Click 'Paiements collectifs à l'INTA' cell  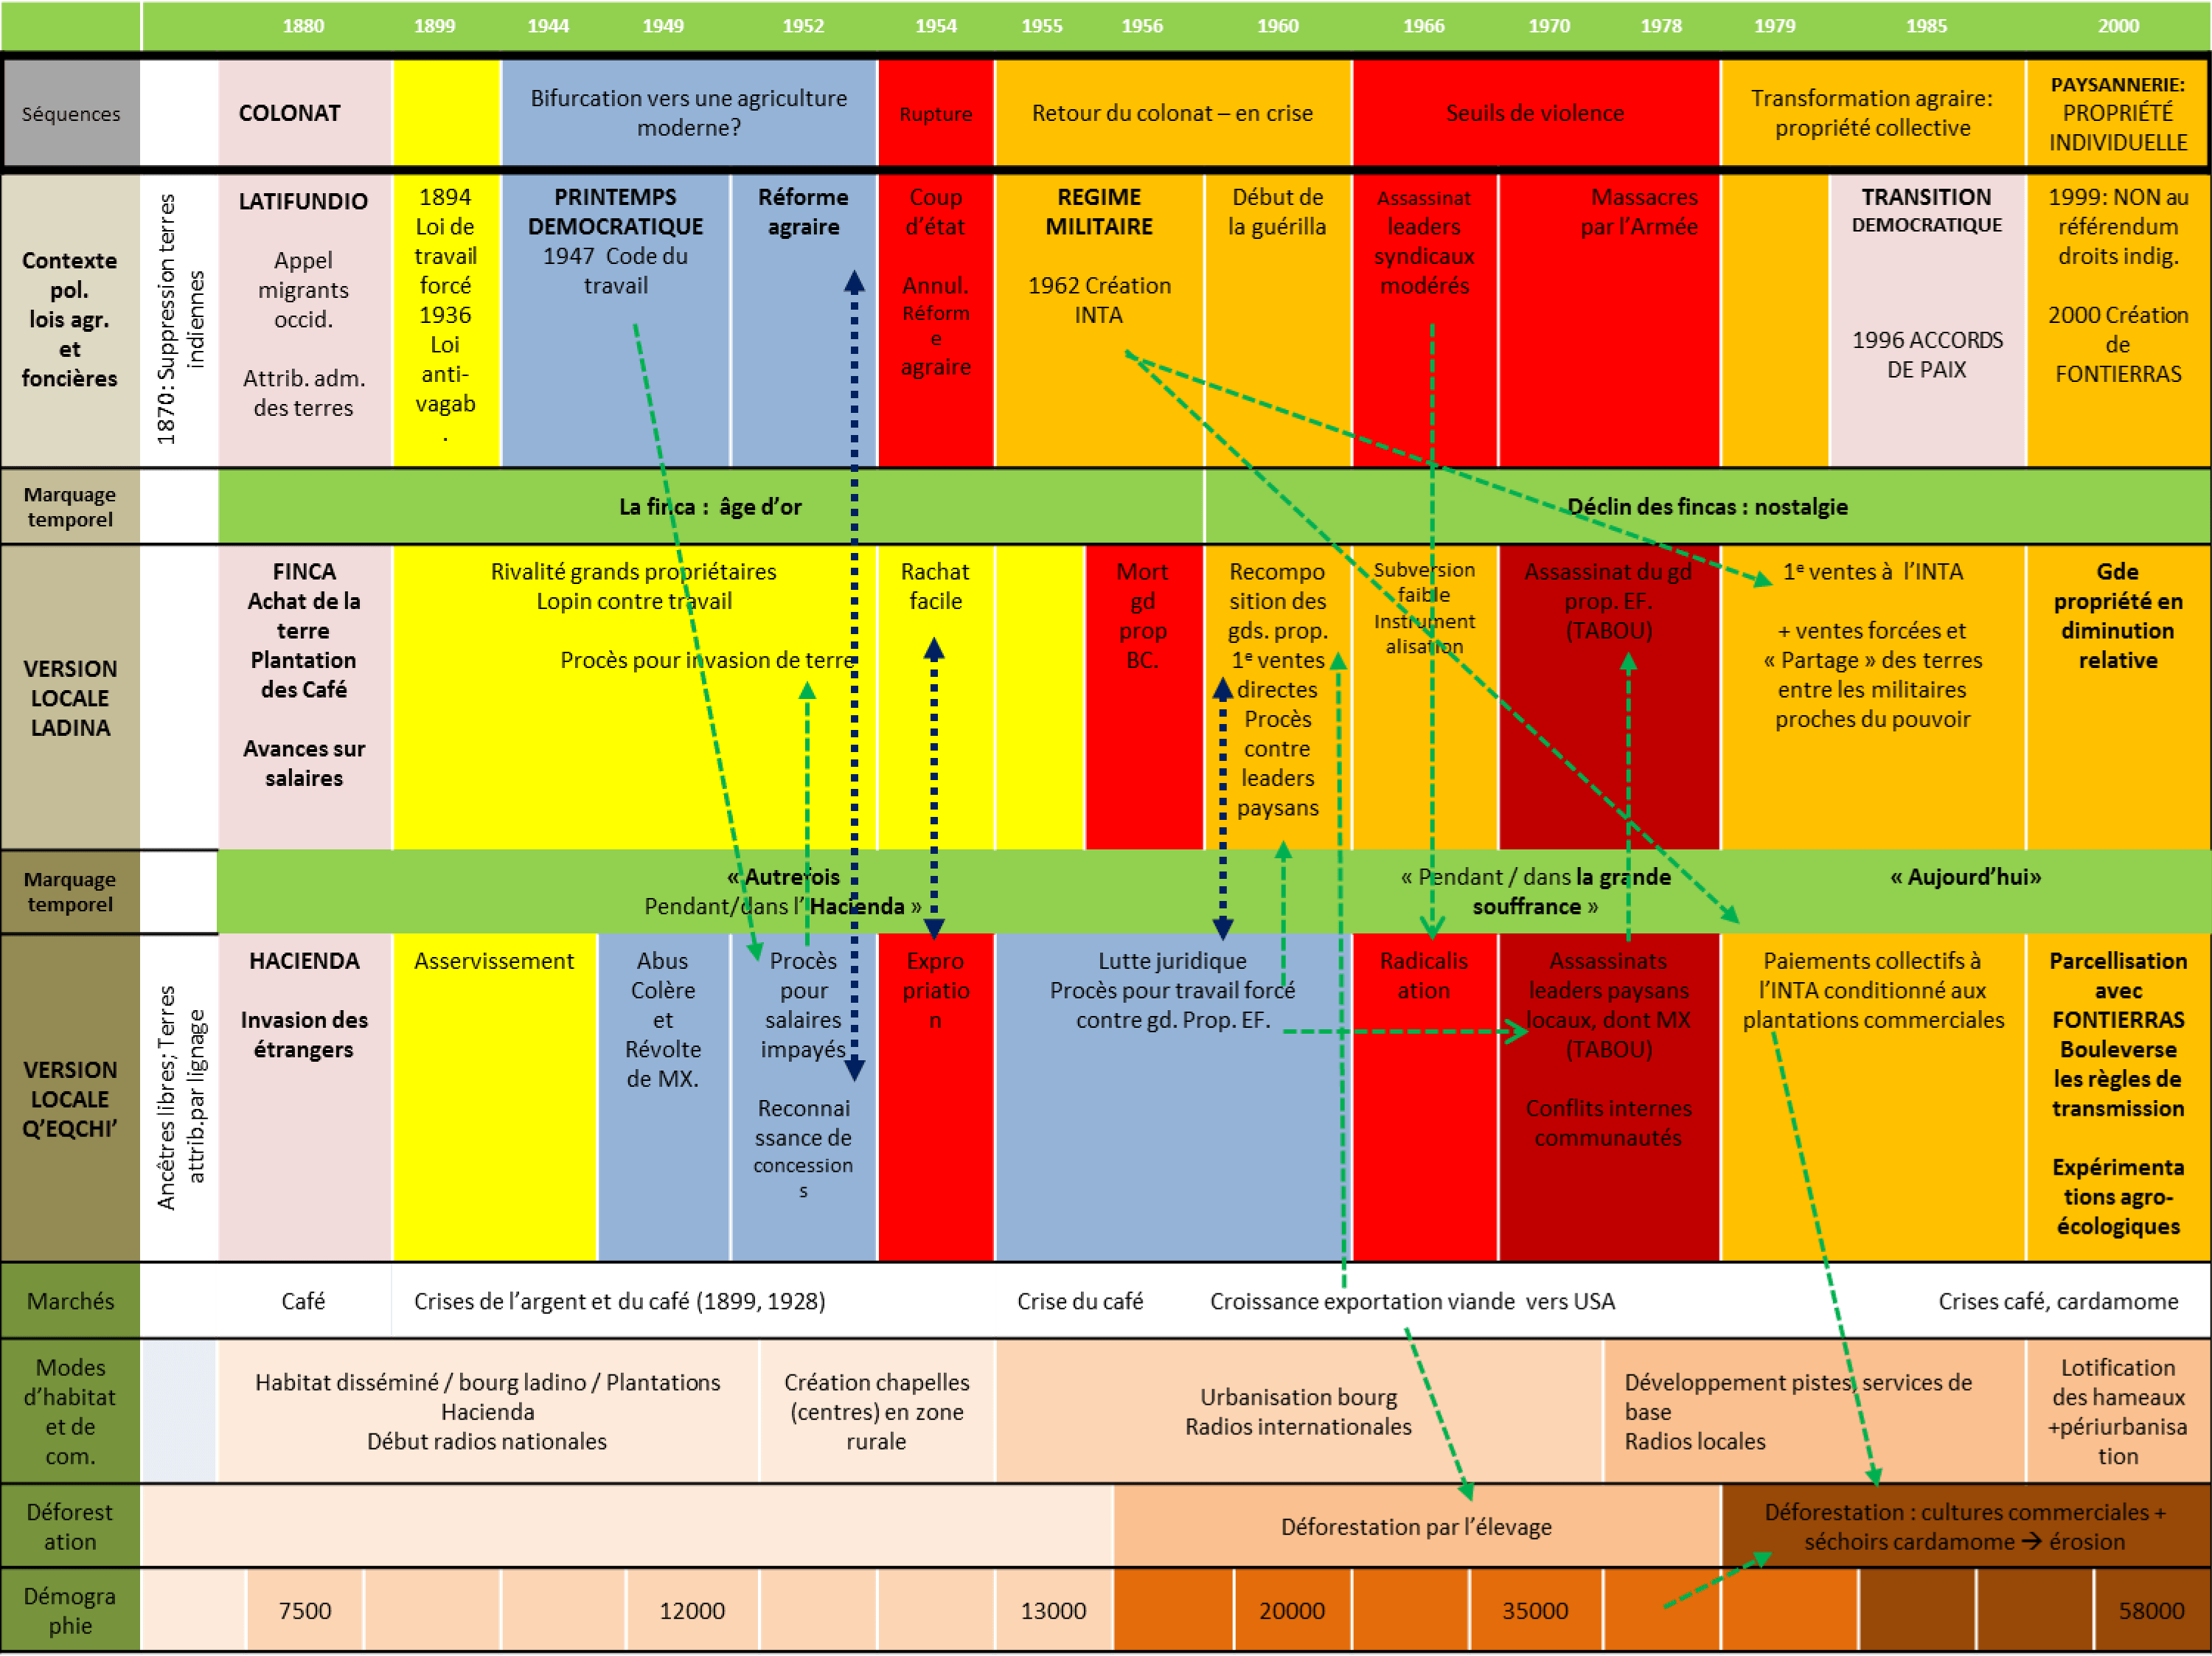tap(1873, 1098)
